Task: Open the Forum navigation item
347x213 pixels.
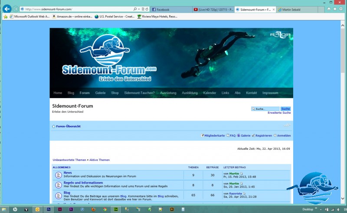Action: [85, 93]
